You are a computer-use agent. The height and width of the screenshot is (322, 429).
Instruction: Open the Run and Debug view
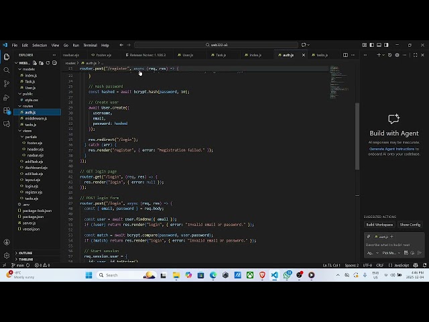pyautogui.click(x=7, y=97)
